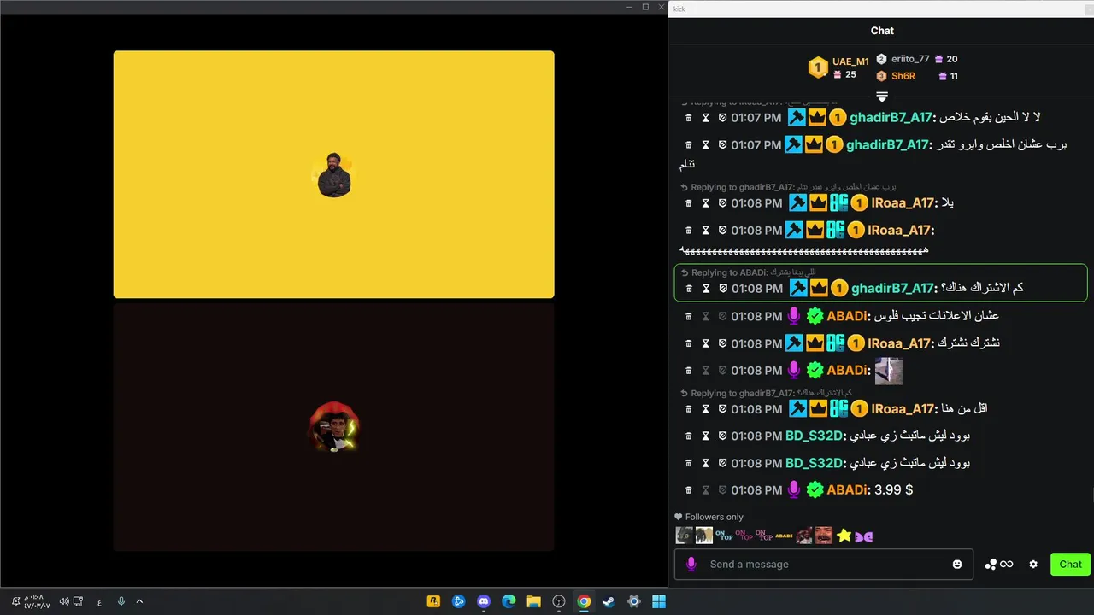Timeout icon on ABADi's "3.99 $" message

(706, 490)
